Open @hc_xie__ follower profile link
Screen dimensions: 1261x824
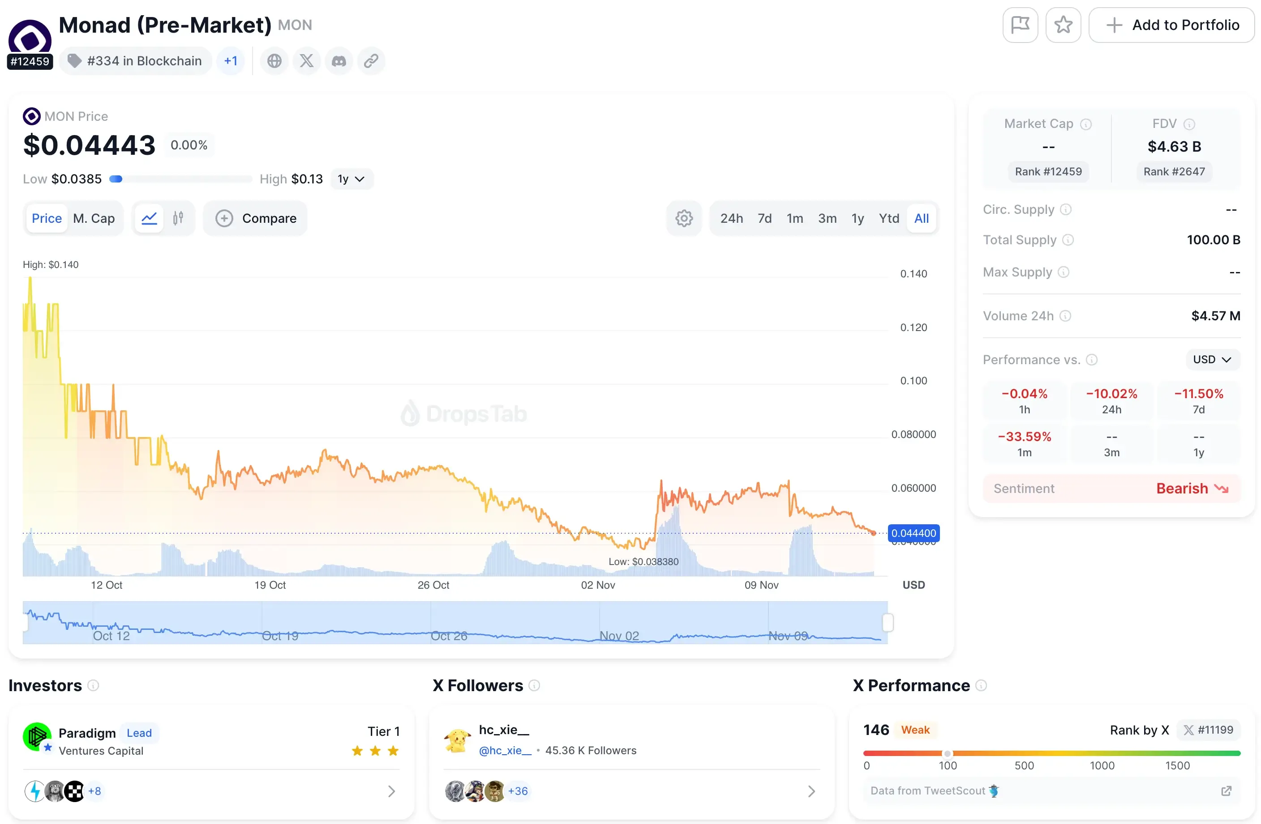click(x=505, y=750)
